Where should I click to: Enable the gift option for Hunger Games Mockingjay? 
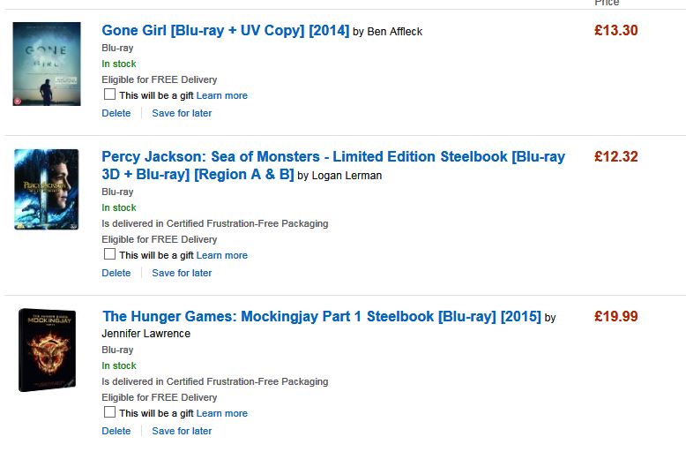coord(110,412)
